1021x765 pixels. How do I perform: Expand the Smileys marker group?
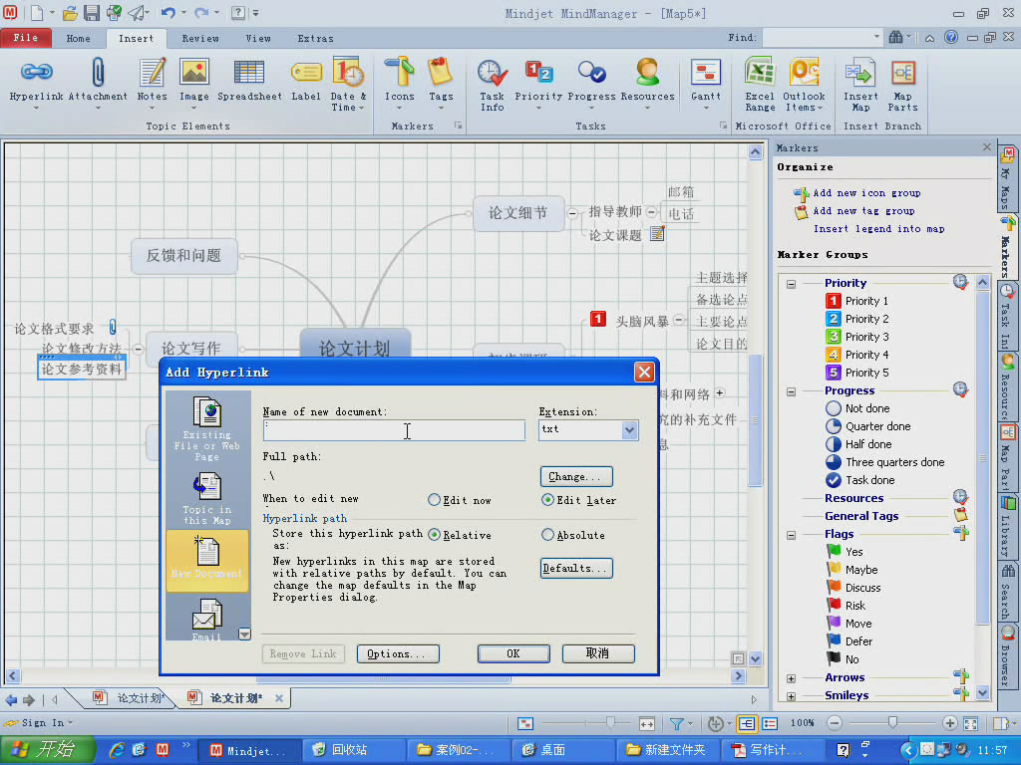pyautogui.click(x=791, y=696)
